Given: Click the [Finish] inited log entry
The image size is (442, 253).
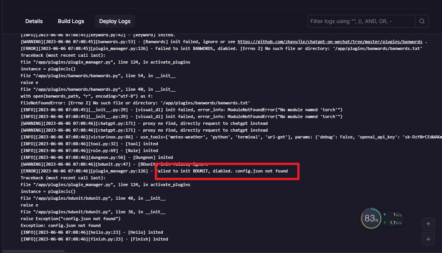Looking at the screenshot, I should pos(94,239).
